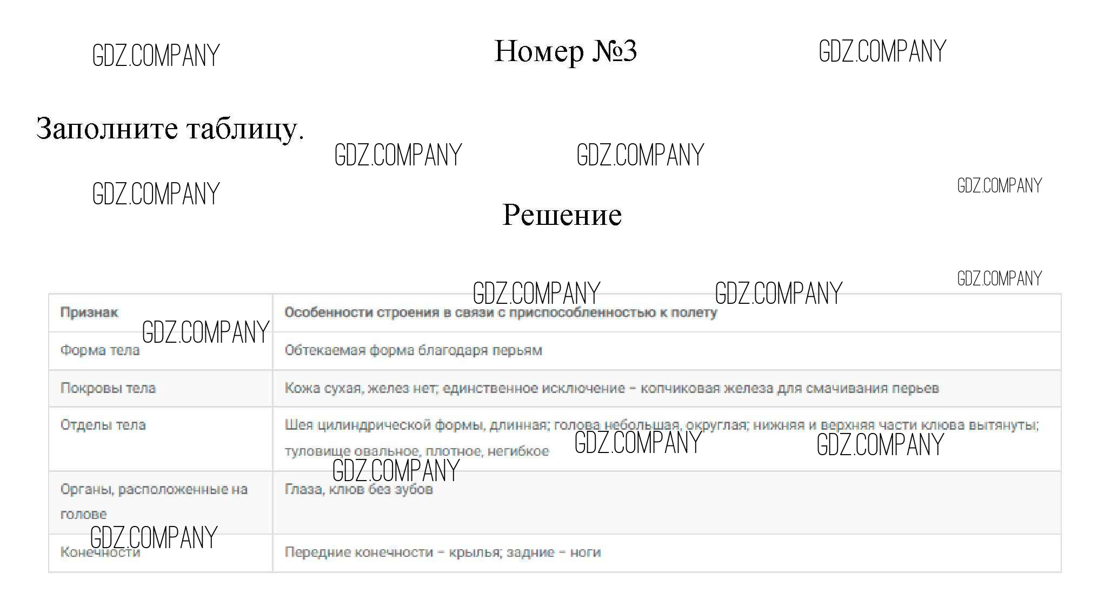Click the GDZ.COMPANY watermark beside "Форма тела"

pyautogui.click(x=205, y=332)
